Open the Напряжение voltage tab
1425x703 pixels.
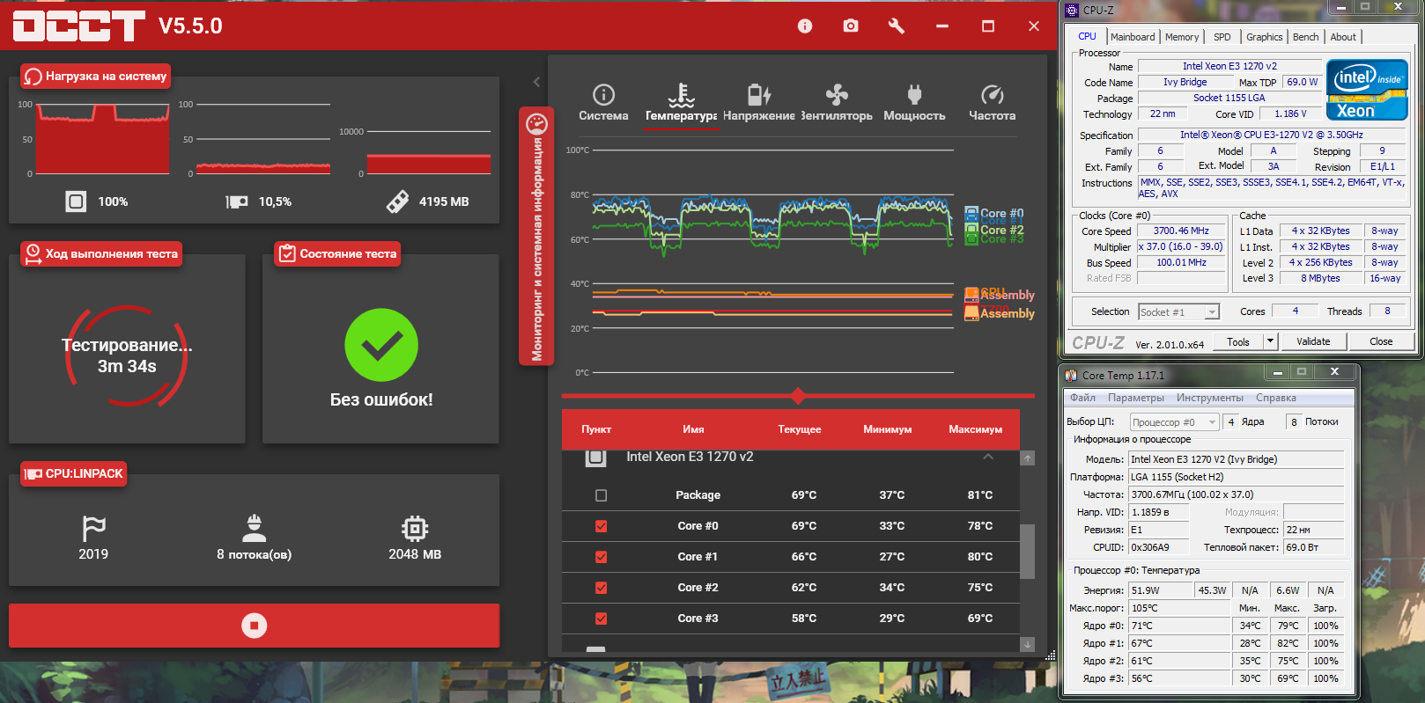coord(759,103)
